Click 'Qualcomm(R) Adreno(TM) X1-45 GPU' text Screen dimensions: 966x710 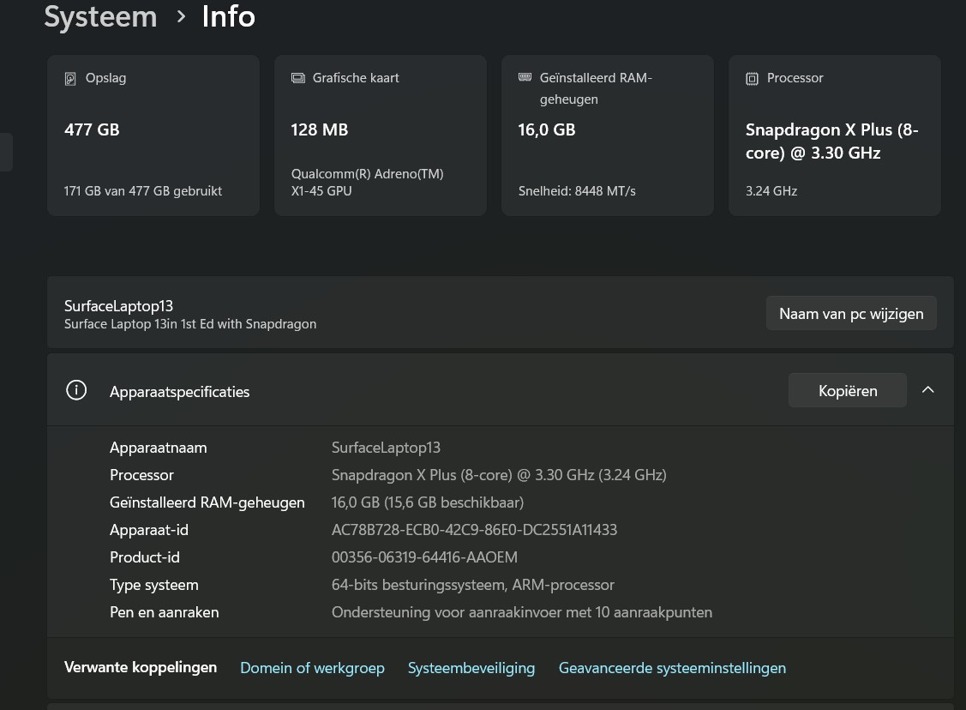pos(367,183)
